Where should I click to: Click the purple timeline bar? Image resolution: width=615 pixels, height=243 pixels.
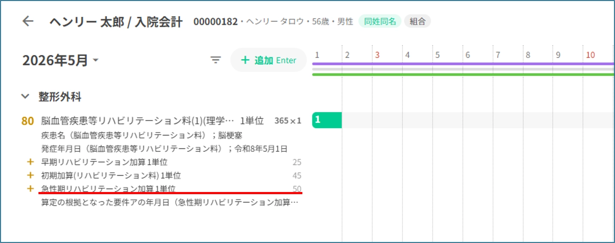(463, 64)
